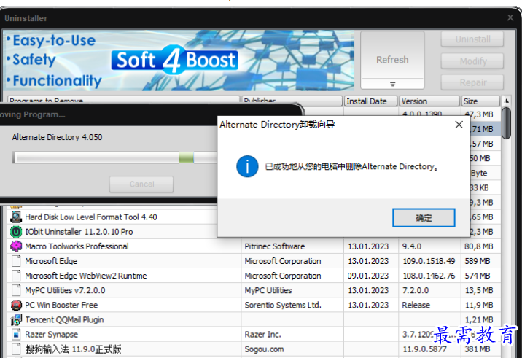The width and height of the screenshot is (522, 358).
Task: Sort by the Install Date column header
Action: (370, 101)
